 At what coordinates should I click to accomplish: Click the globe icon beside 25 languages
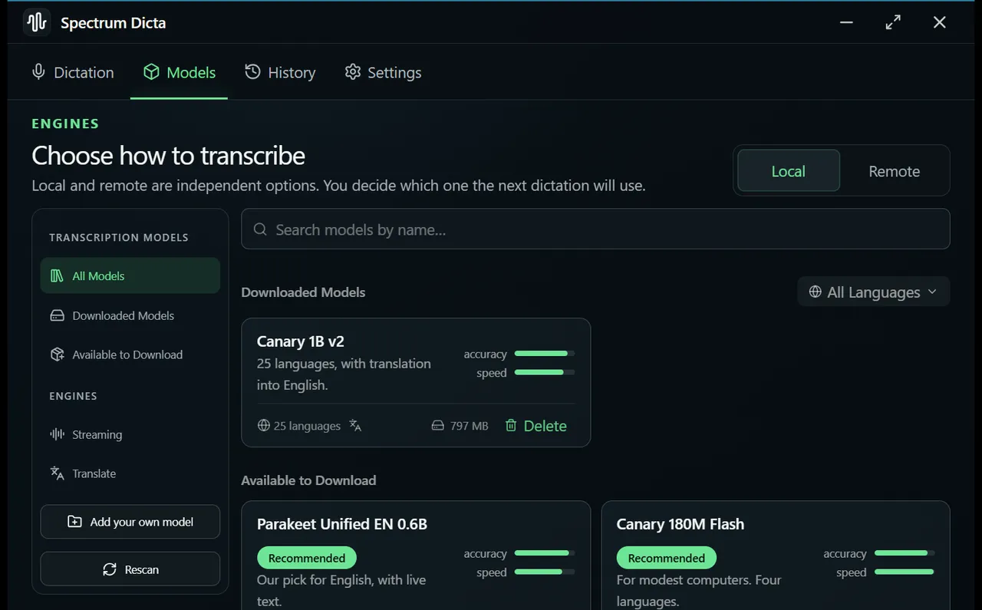click(264, 425)
